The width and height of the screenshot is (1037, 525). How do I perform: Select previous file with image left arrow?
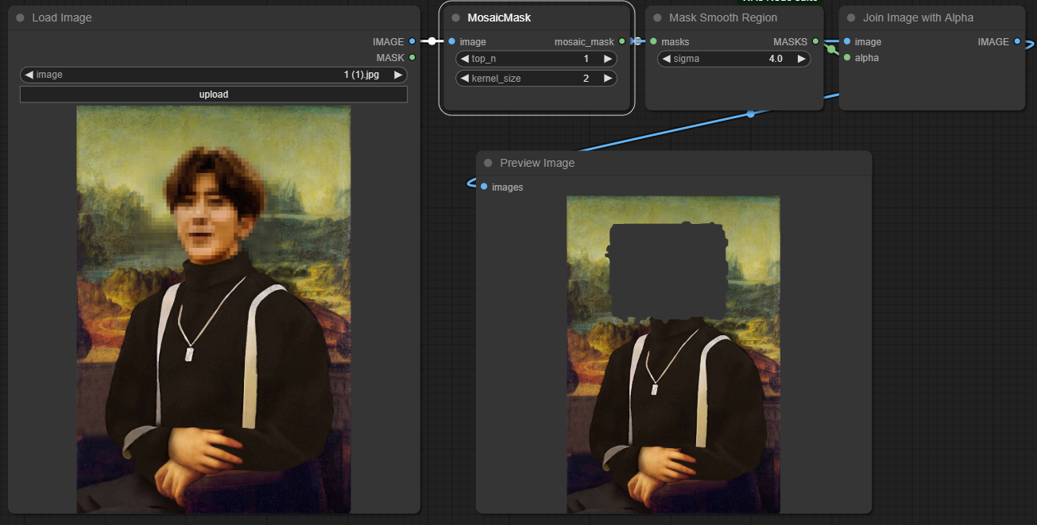click(x=29, y=75)
